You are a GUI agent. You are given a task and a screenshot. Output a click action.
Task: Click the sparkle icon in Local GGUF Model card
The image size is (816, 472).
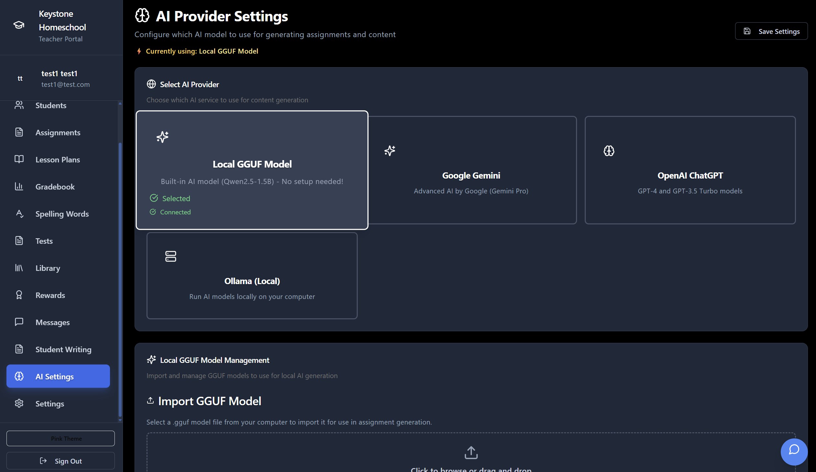(163, 137)
